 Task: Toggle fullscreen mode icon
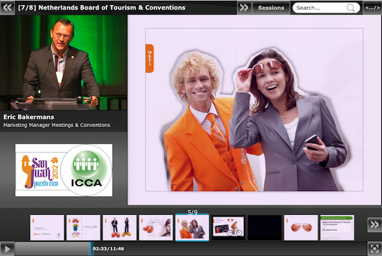pos(374,249)
